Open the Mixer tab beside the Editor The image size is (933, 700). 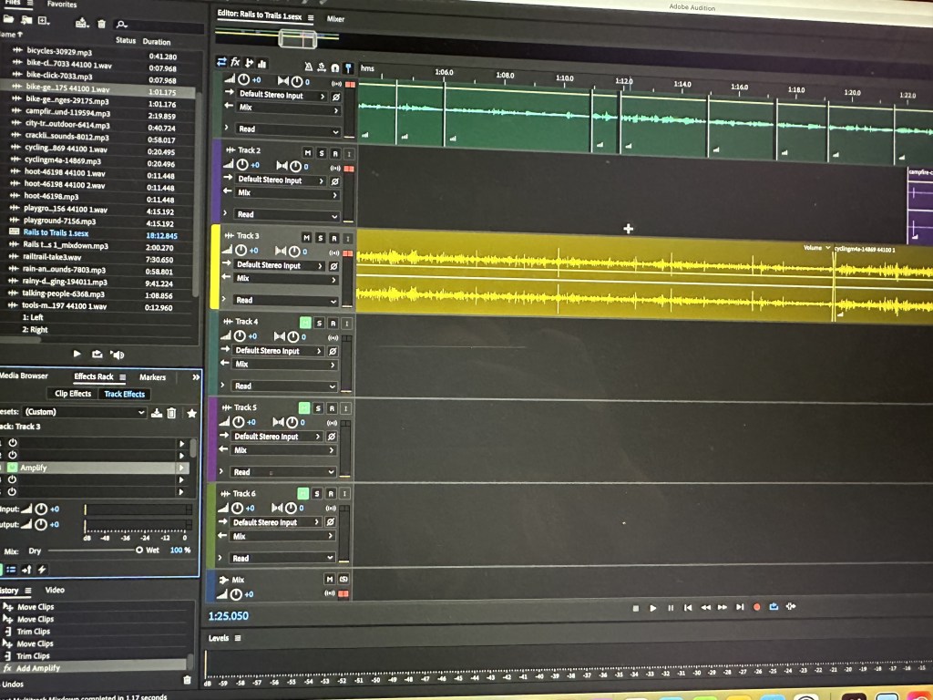(335, 18)
